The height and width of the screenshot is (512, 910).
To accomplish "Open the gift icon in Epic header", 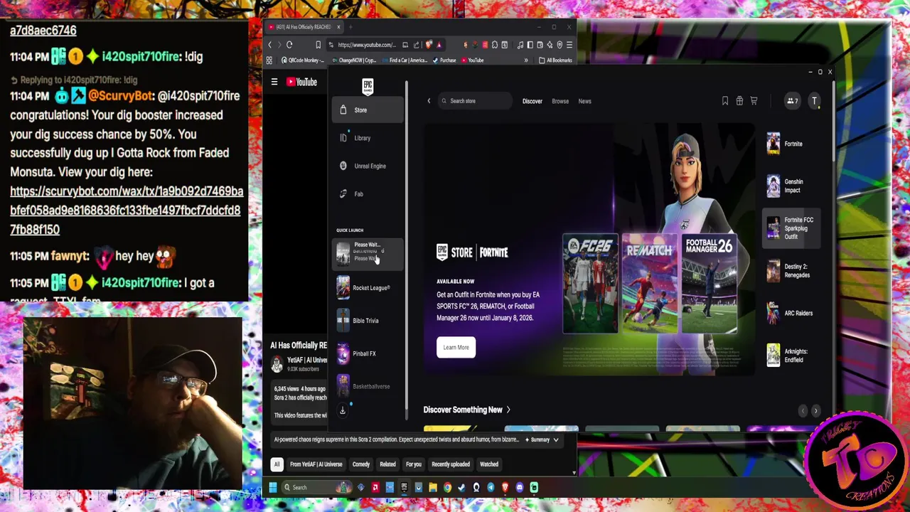I will 739,101.
